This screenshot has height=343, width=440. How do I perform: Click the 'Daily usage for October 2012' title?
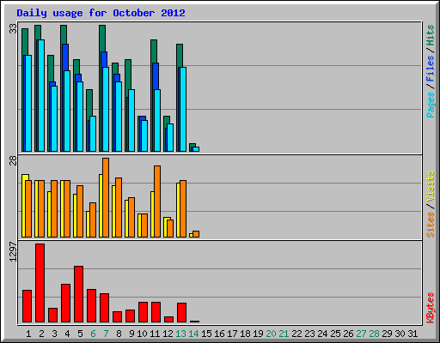click(101, 13)
